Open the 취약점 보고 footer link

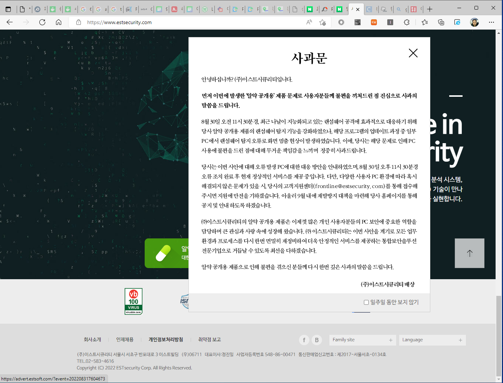pos(209,340)
